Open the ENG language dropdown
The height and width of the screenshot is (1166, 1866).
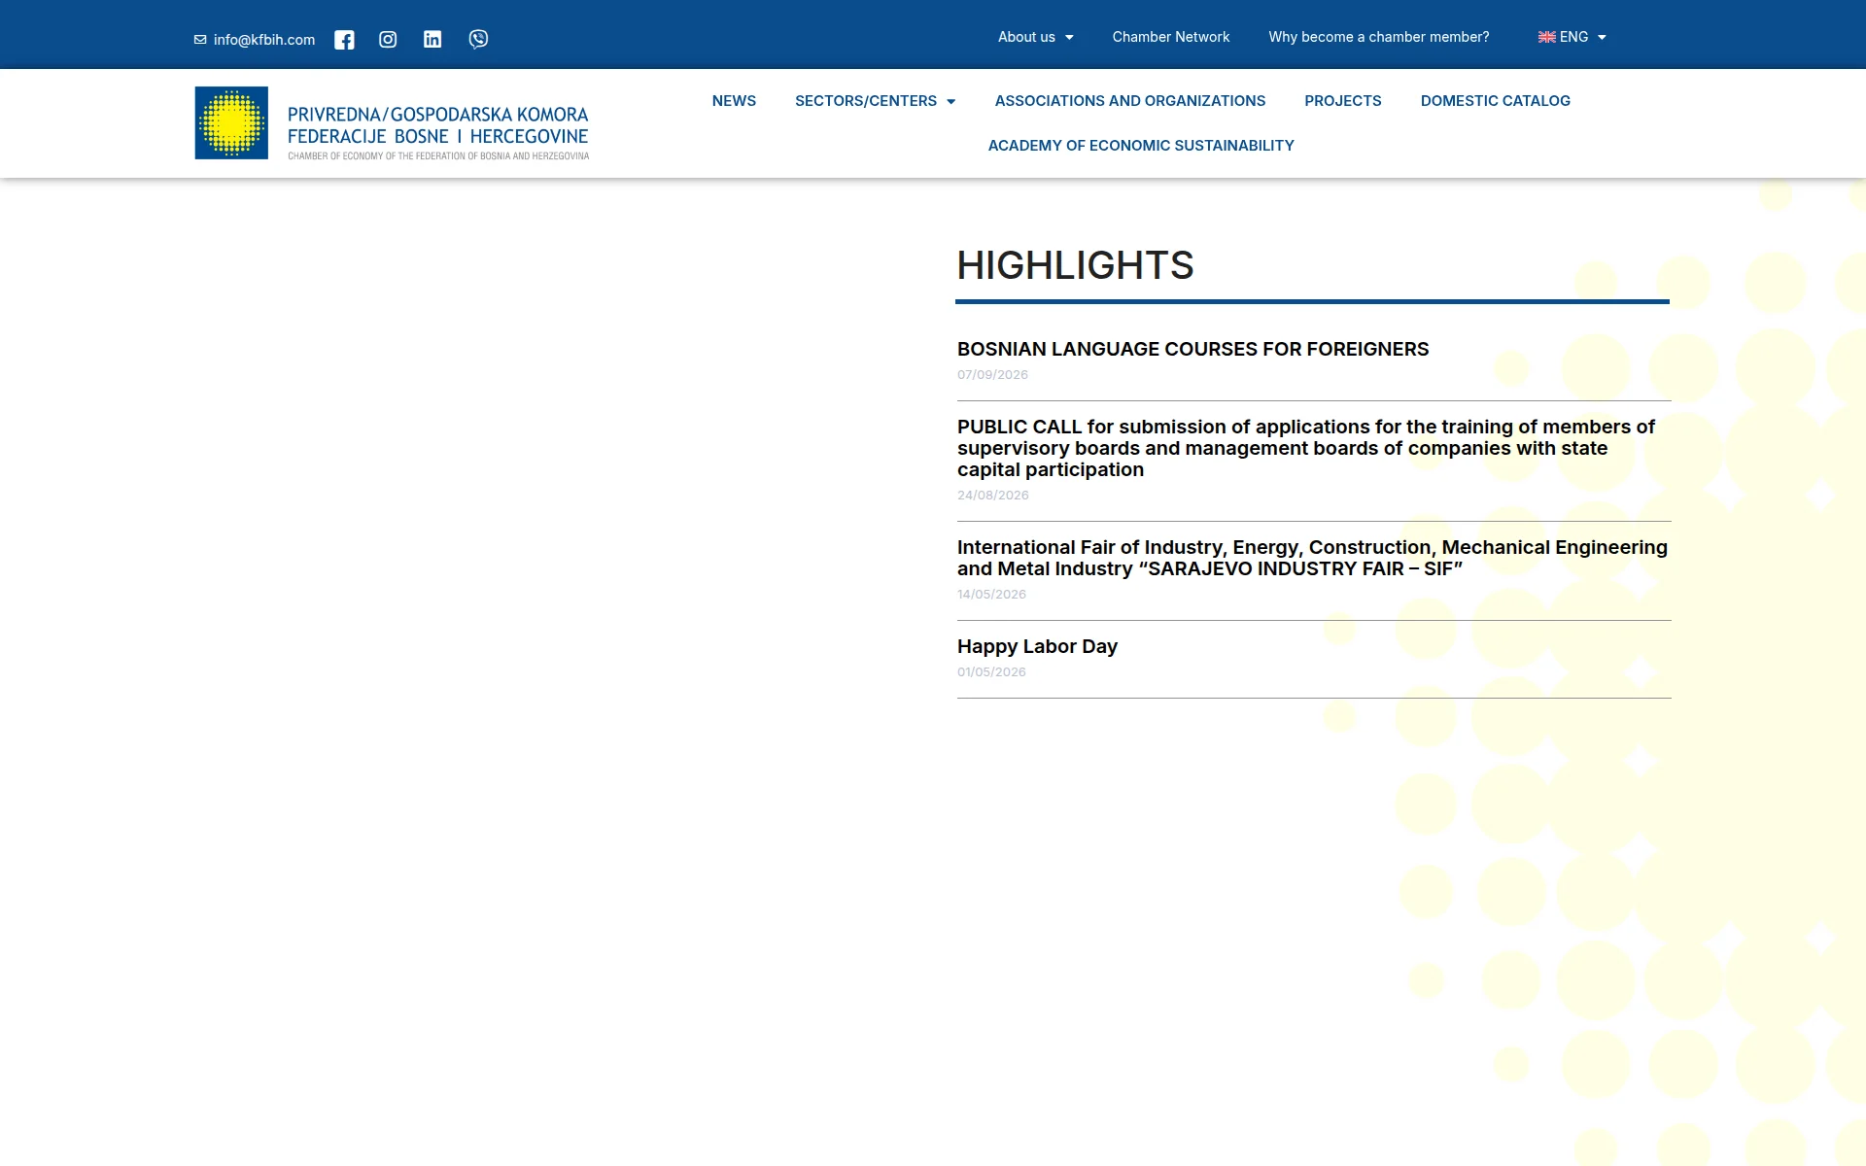[x=1572, y=37]
